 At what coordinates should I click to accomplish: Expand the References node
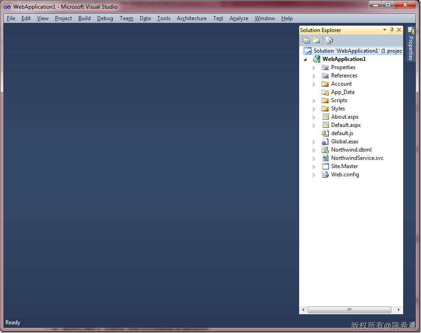pos(314,76)
